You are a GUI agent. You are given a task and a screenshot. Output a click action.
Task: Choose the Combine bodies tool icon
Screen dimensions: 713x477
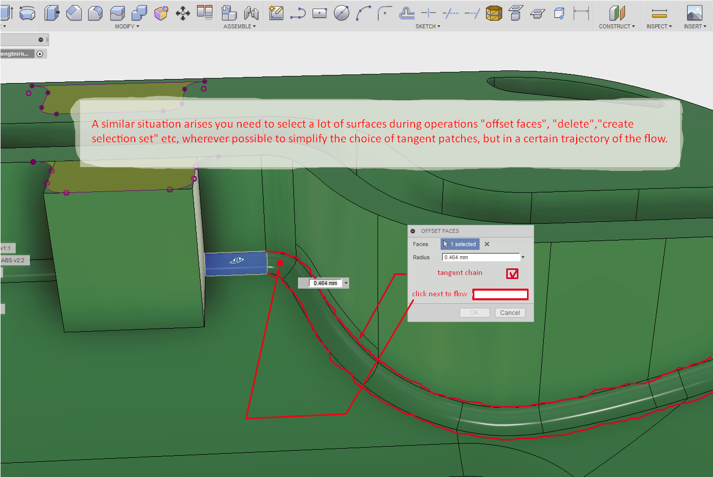pos(139,13)
